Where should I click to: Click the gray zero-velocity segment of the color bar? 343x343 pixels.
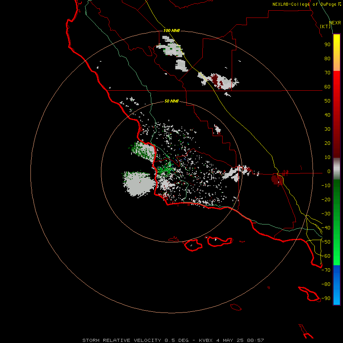click(337, 169)
